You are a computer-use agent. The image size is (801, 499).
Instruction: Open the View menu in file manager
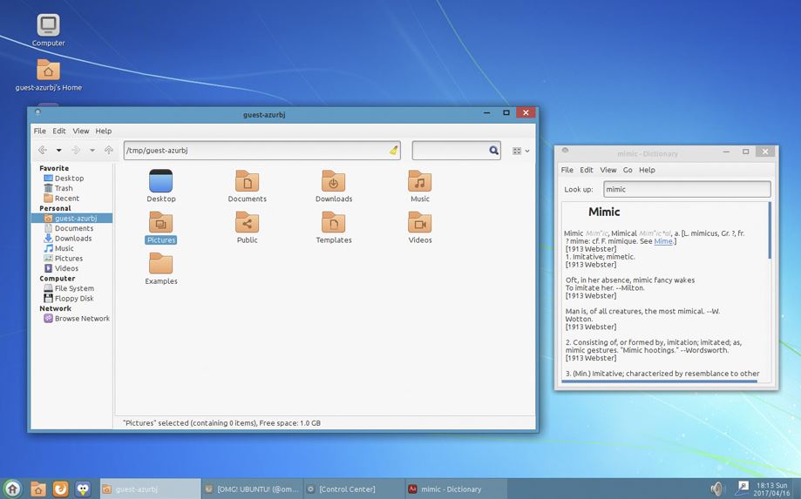pos(80,131)
